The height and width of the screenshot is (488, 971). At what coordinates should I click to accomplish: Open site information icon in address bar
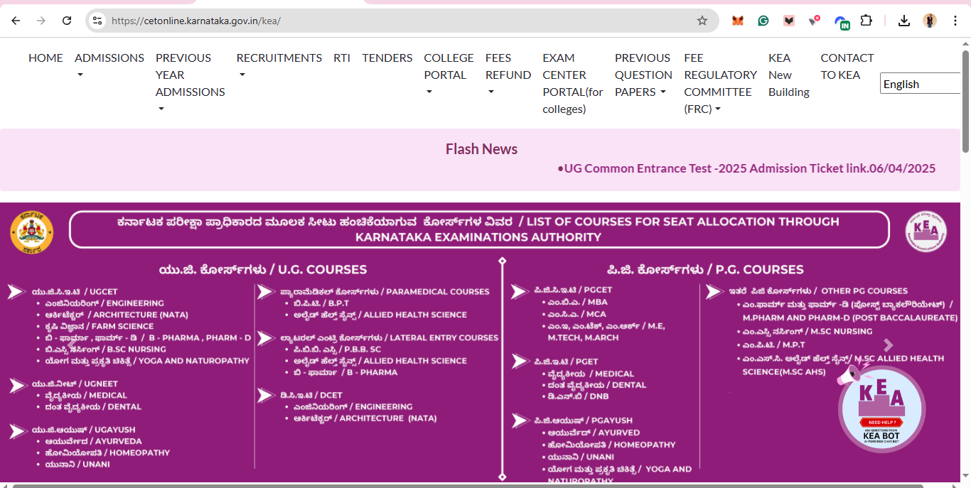(97, 21)
